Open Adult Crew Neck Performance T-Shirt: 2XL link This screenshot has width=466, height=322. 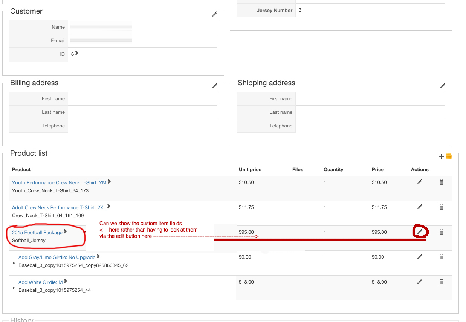59,207
